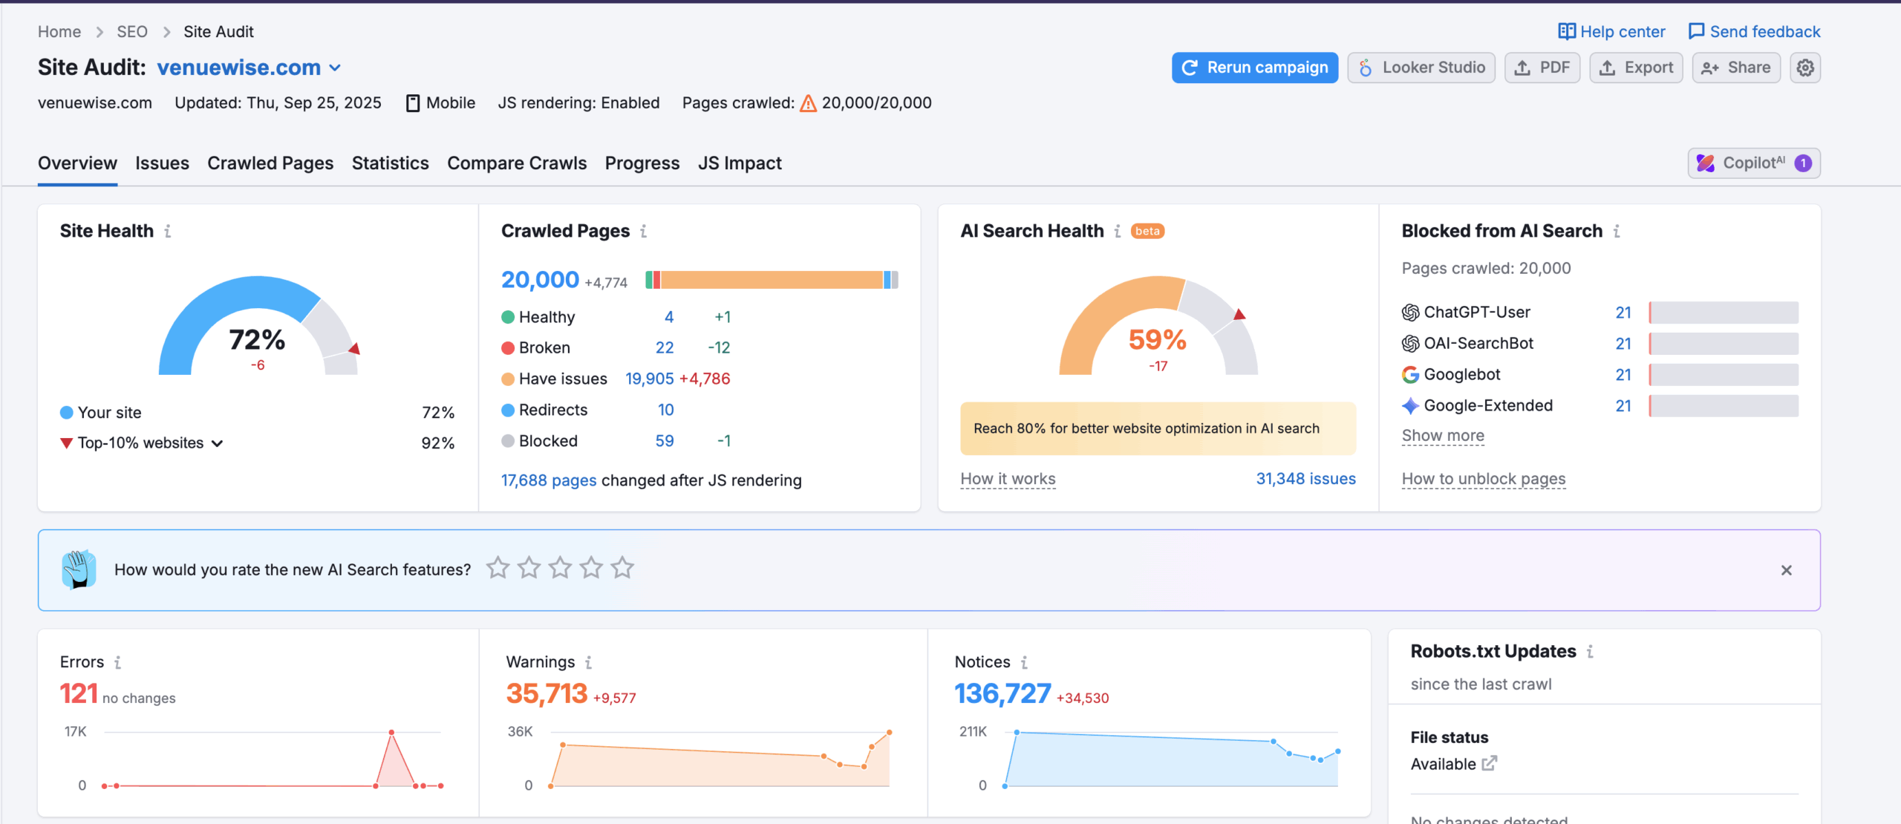
Task: Click the AI Search Health info icon
Action: coord(1117,232)
